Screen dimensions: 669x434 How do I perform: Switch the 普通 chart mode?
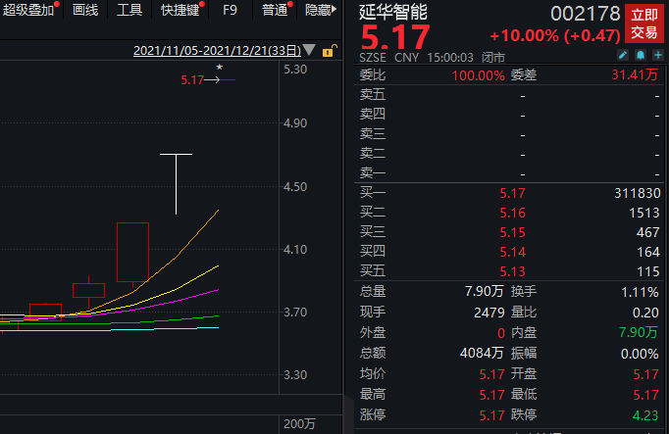coord(275,10)
